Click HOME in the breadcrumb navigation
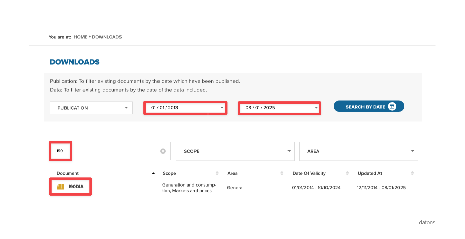Image resolution: width=465 pixels, height=239 pixels. pyautogui.click(x=80, y=37)
